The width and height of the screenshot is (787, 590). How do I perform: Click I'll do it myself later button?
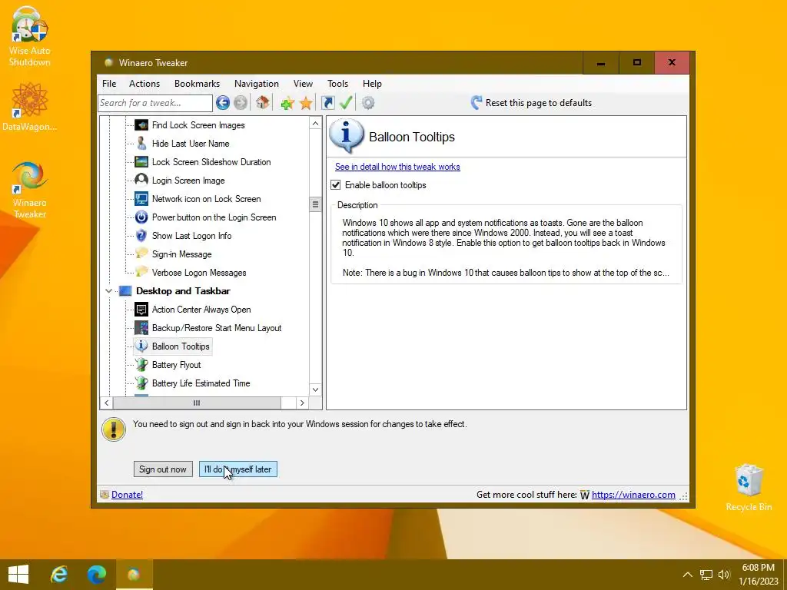point(238,469)
